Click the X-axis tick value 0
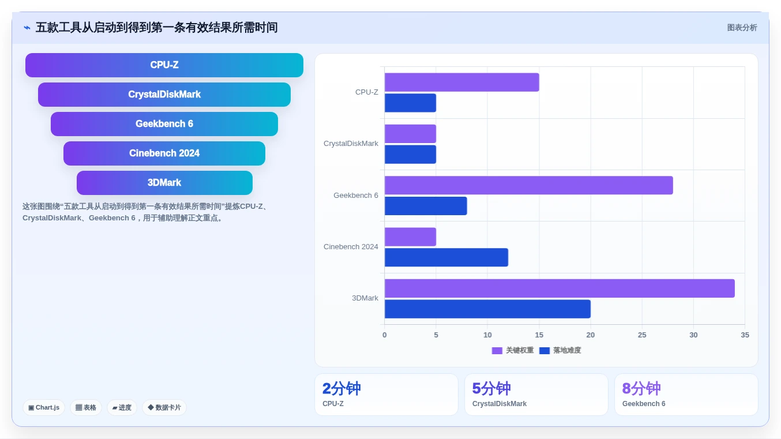This screenshot has height=439, width=781. tap(385, 335)
